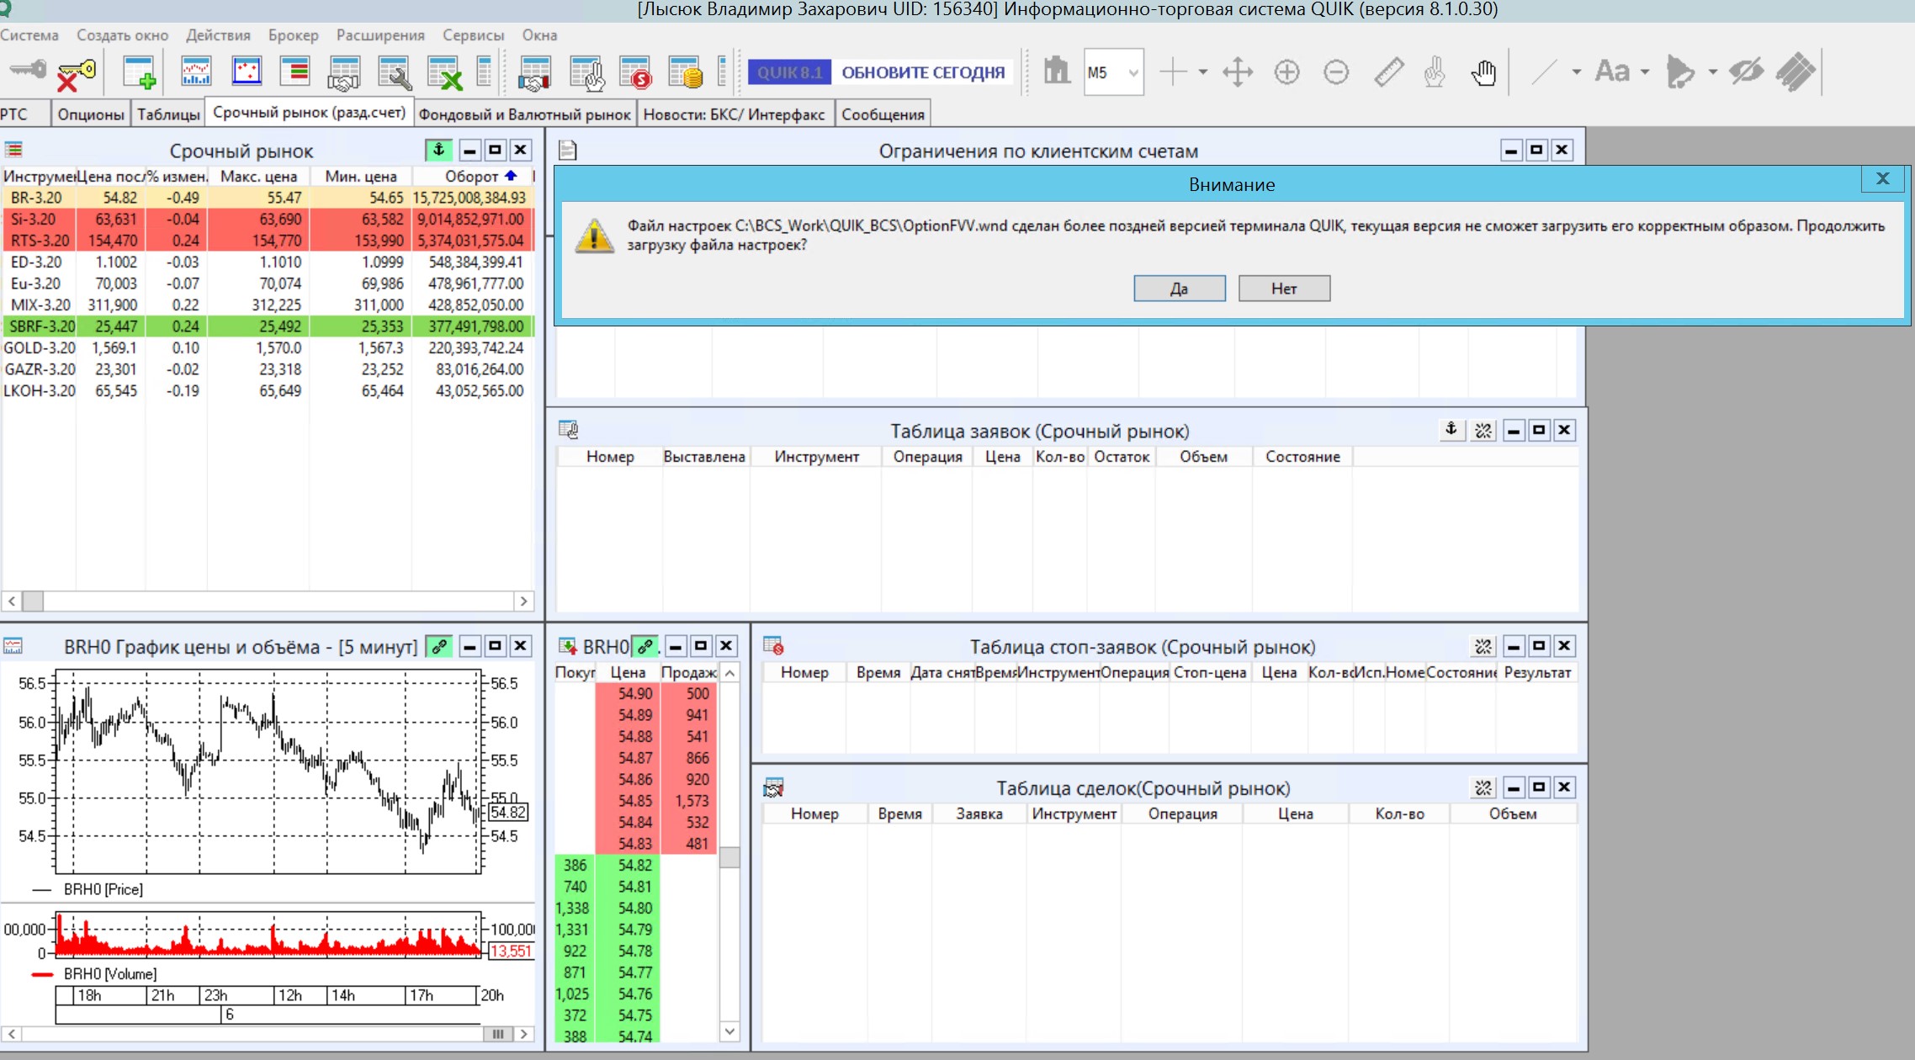
Task: Click chart horizontal scrollbar thumb
Action: pos(497,1034)
